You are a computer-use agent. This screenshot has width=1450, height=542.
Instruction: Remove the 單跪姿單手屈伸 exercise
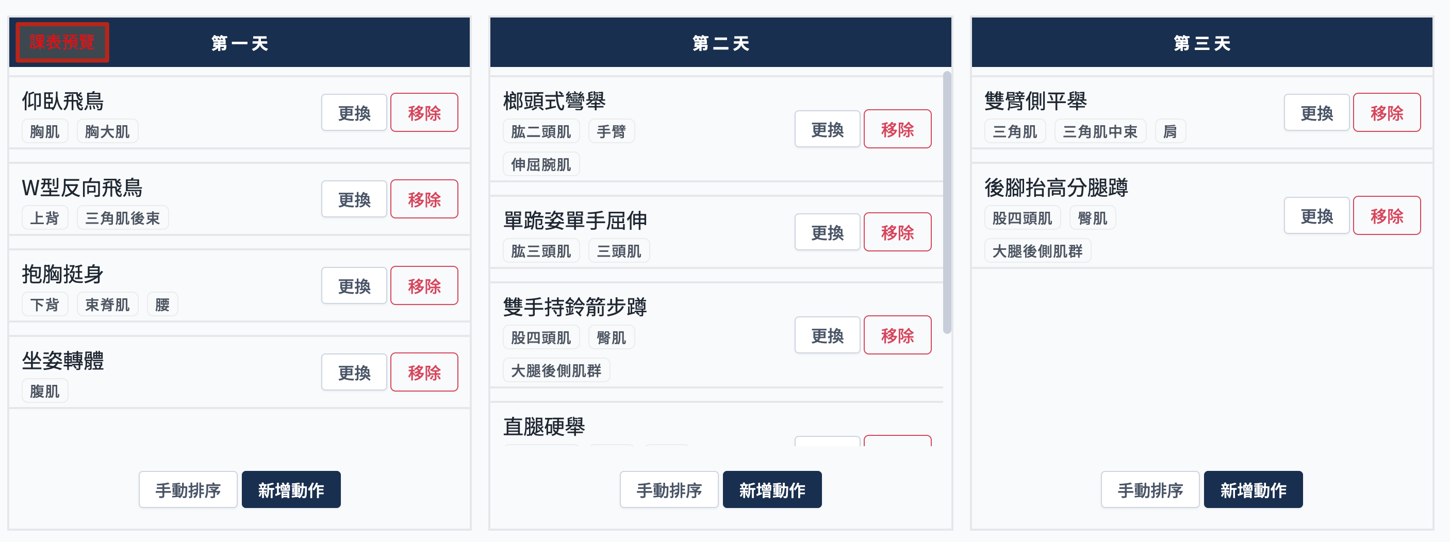coord(897,232)
